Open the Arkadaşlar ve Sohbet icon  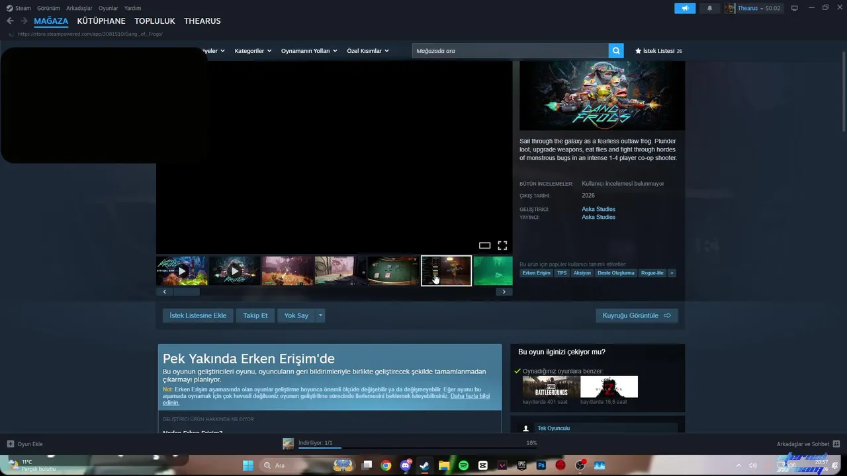point(836,444)
